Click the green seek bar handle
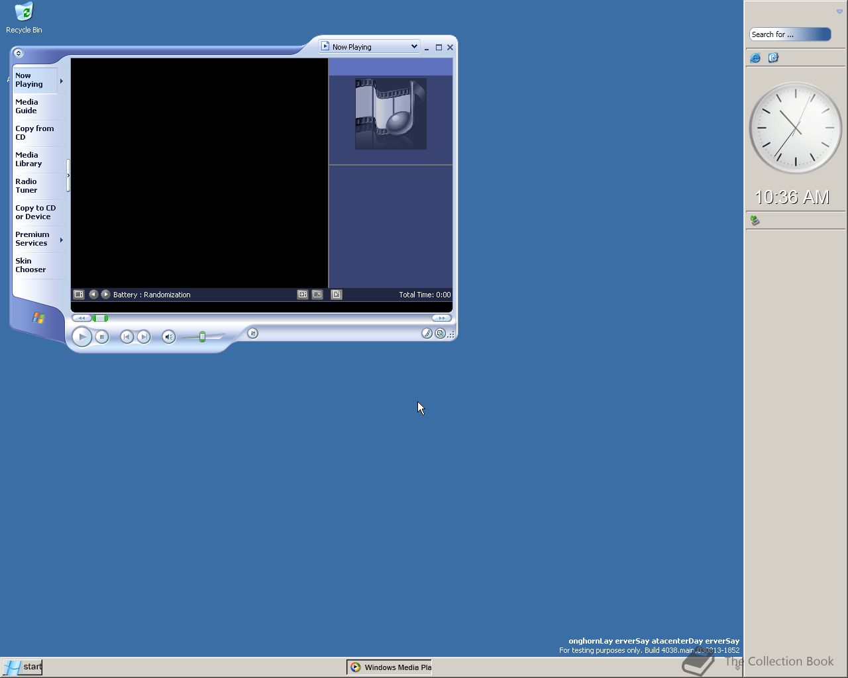 click(x=100, y=318)
